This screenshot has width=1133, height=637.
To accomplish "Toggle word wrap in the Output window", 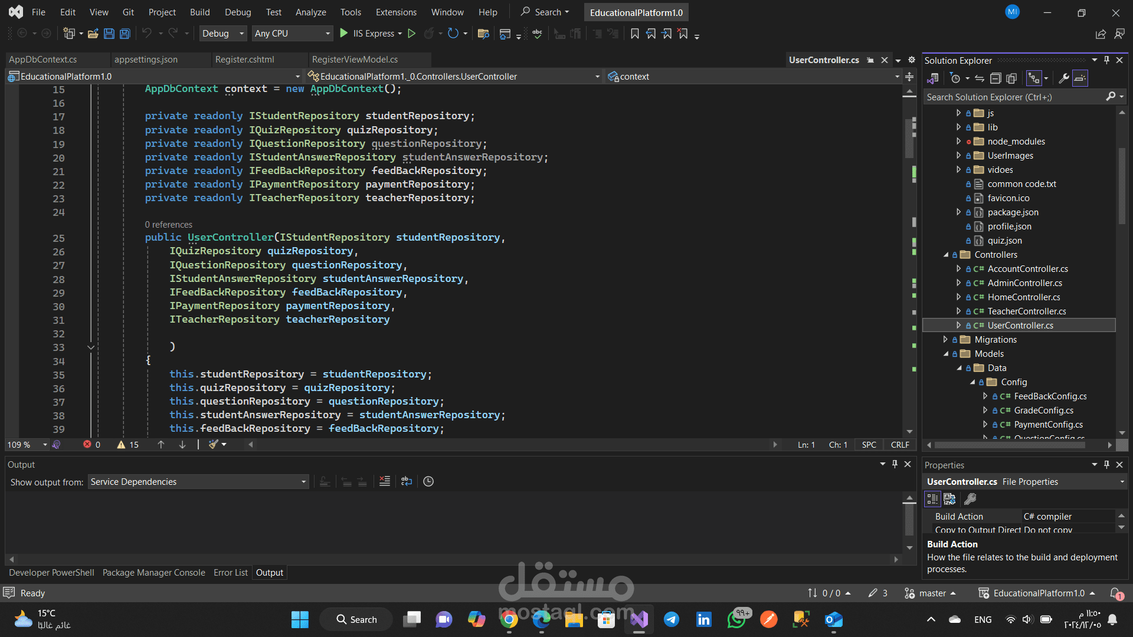I will pos(407,481).
